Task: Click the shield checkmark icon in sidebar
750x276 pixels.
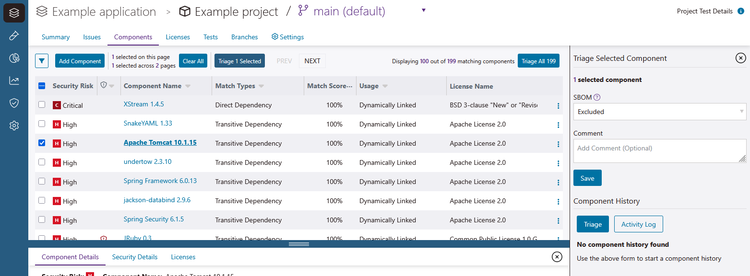Action: [x=13, y=103]
